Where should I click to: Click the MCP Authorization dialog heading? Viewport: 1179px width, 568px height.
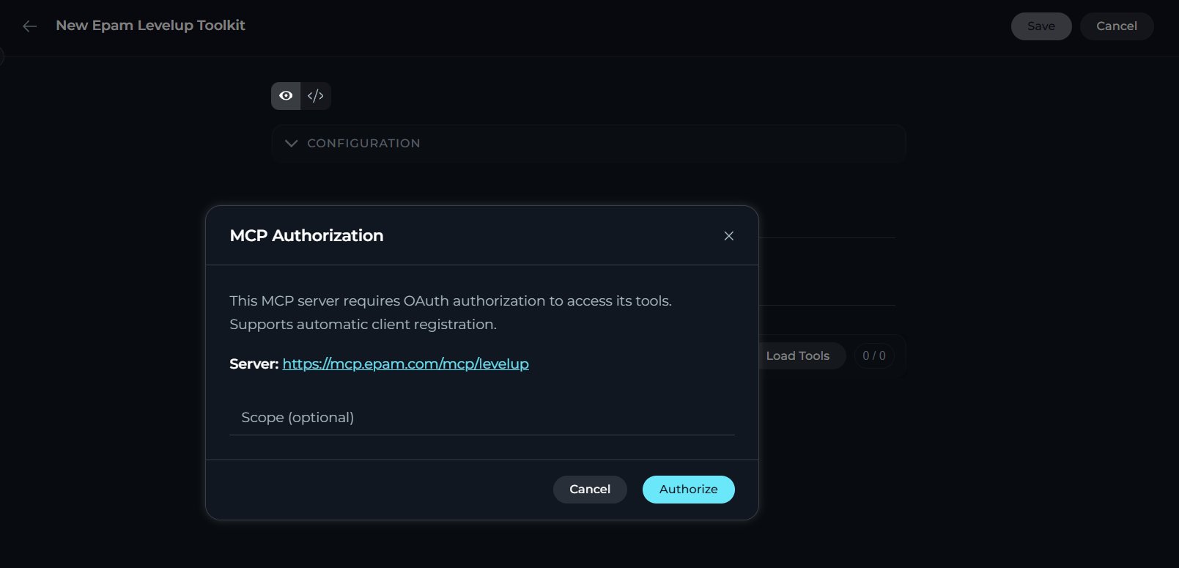coord(306,235)
